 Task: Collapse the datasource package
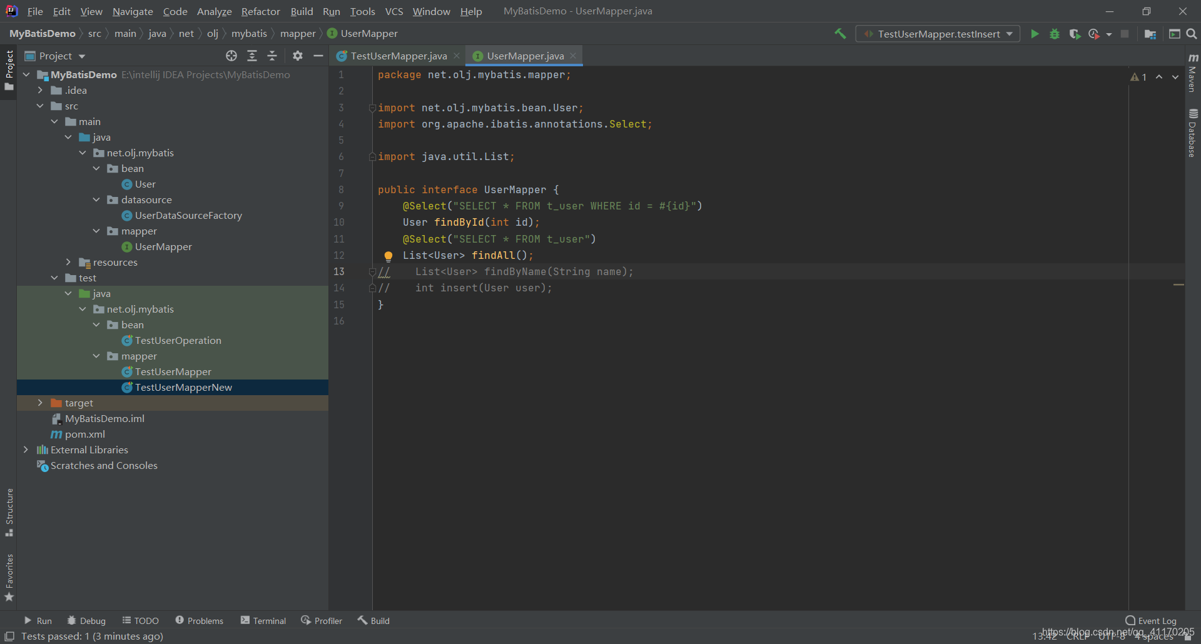pyautogui.click(x=96, y=199)
